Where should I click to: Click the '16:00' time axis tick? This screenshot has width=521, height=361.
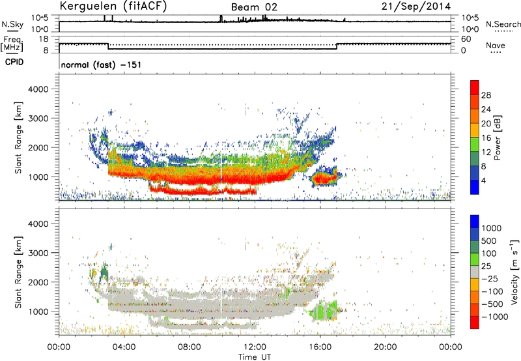tap(320, 347)
